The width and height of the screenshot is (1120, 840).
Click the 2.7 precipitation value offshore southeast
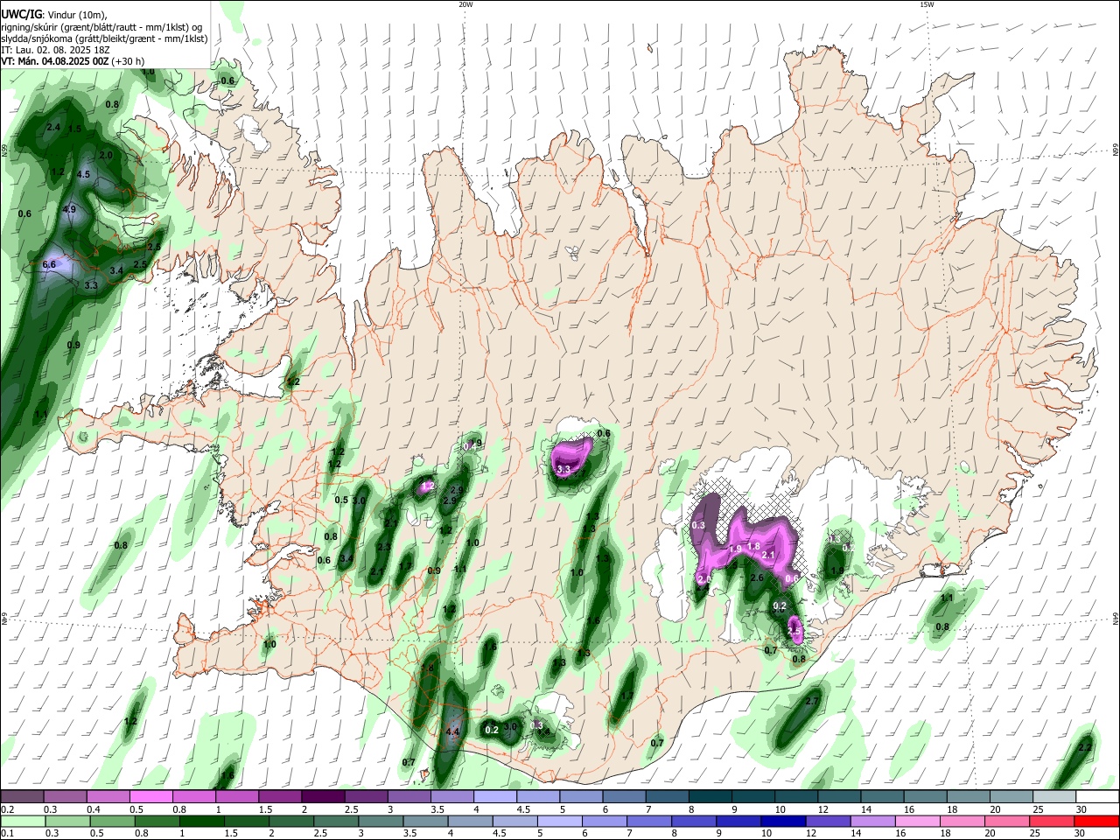811,702
